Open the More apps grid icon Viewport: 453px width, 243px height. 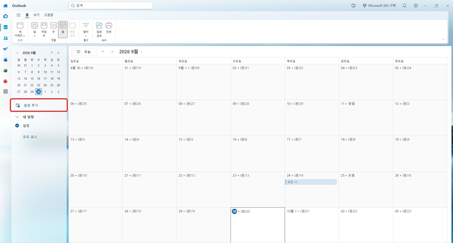coord(6,91)
